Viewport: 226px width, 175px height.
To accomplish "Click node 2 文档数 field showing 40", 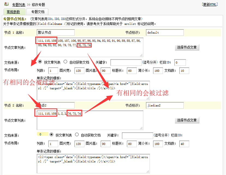I will point(184,144).
